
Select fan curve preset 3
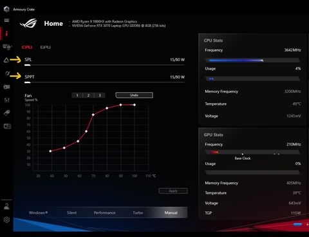100,95
